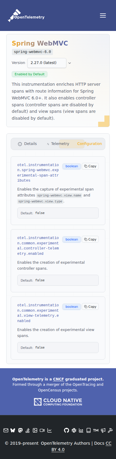The height and width of the screenshot is (459, 116).
Task: Open the version 2.27.0 (latest) dropdown
Action: point(47,63)
